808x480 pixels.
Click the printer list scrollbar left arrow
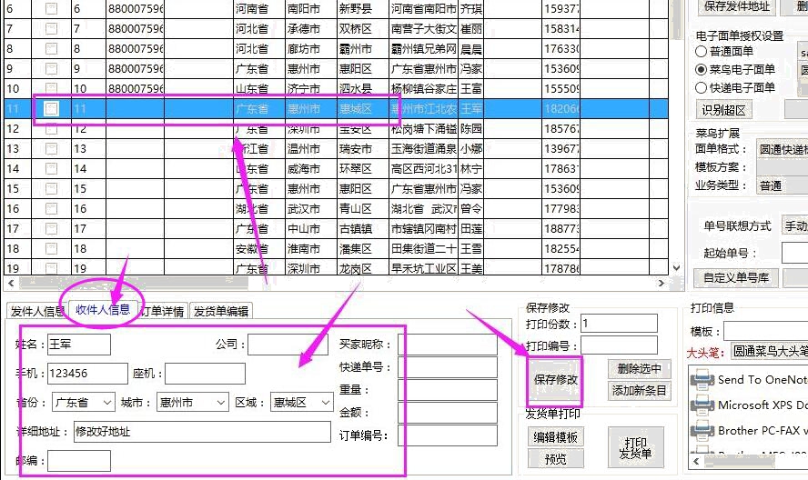696,461
